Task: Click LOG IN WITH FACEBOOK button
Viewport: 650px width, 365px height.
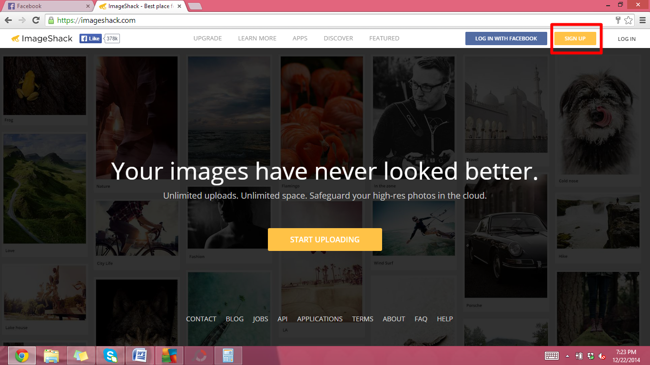Action: click(506, 38)
